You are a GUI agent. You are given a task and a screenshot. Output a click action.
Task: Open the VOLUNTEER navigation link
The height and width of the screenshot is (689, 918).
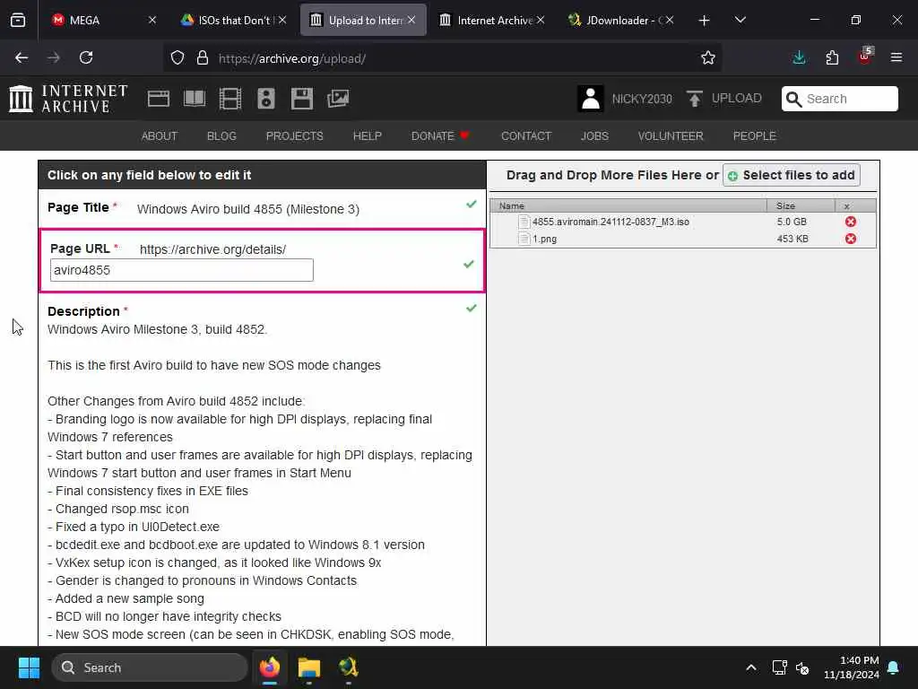(x=671, y=136)
